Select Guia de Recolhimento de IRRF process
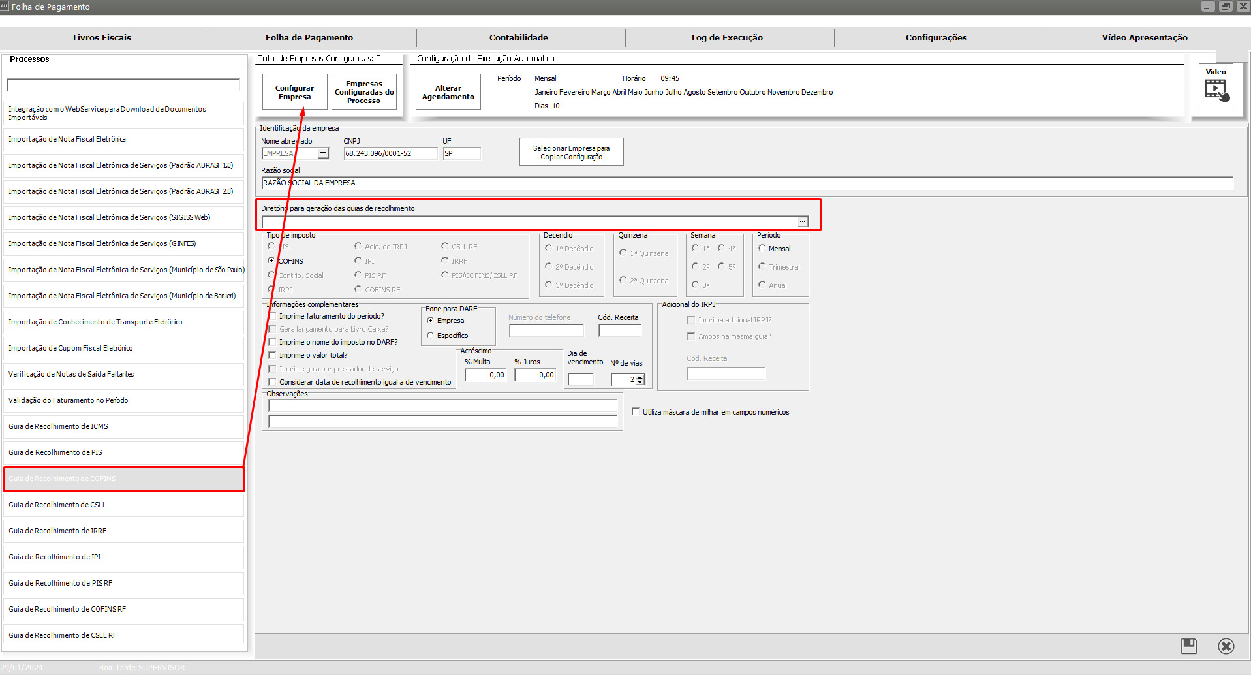 click(x=124, y=531)
